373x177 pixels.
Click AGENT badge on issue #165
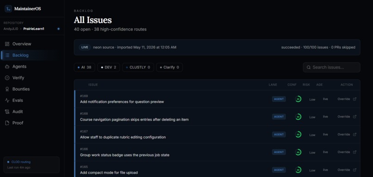click(279, 170)
